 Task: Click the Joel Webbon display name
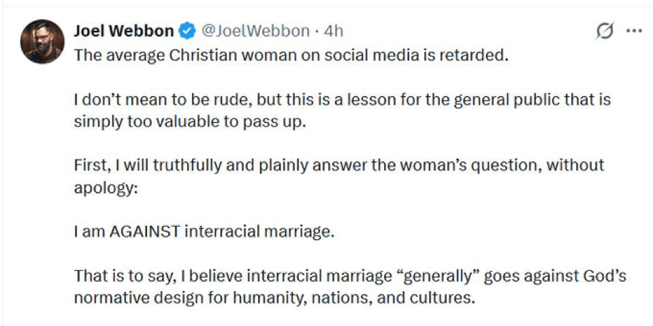pos(123,31)
